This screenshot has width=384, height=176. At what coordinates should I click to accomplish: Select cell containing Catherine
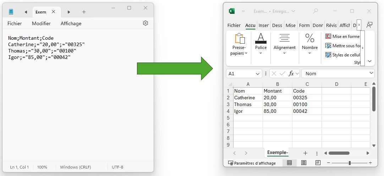point(248,98)
